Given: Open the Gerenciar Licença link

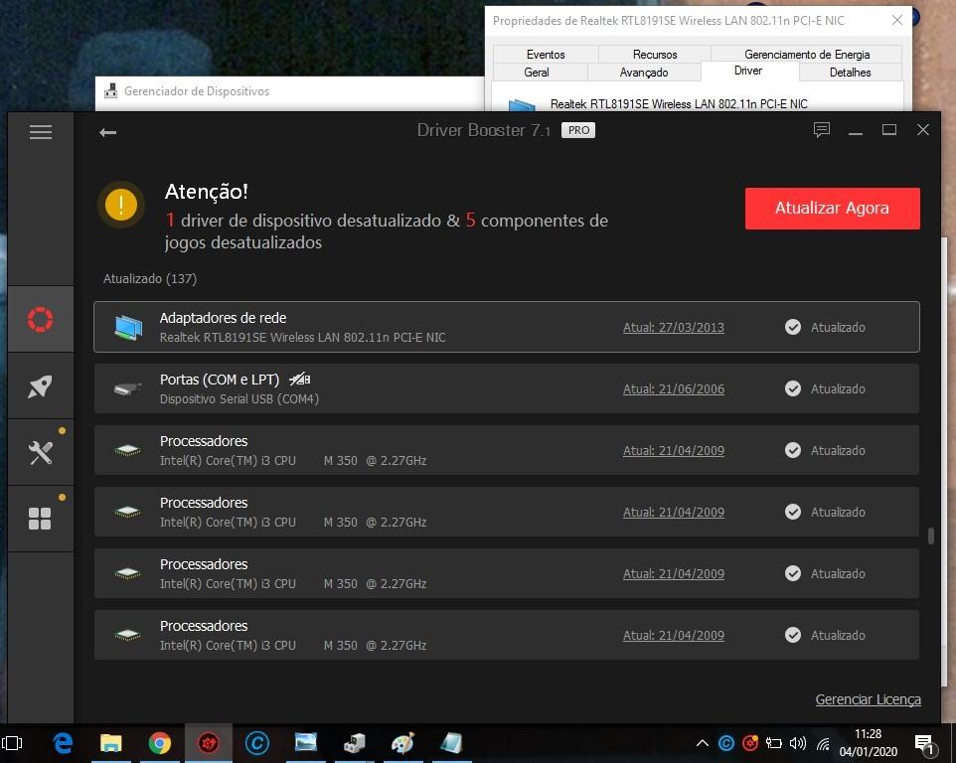Looking at the screenshot, I should click(x=868, y=699).
